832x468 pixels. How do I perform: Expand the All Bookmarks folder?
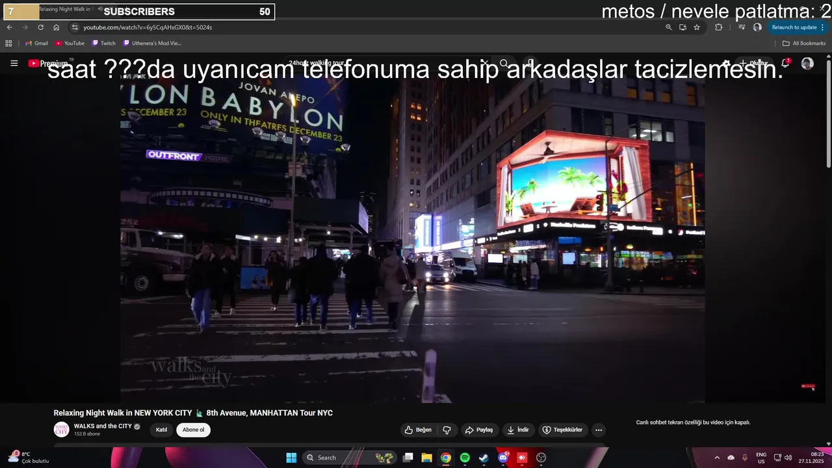coord(804,44)
